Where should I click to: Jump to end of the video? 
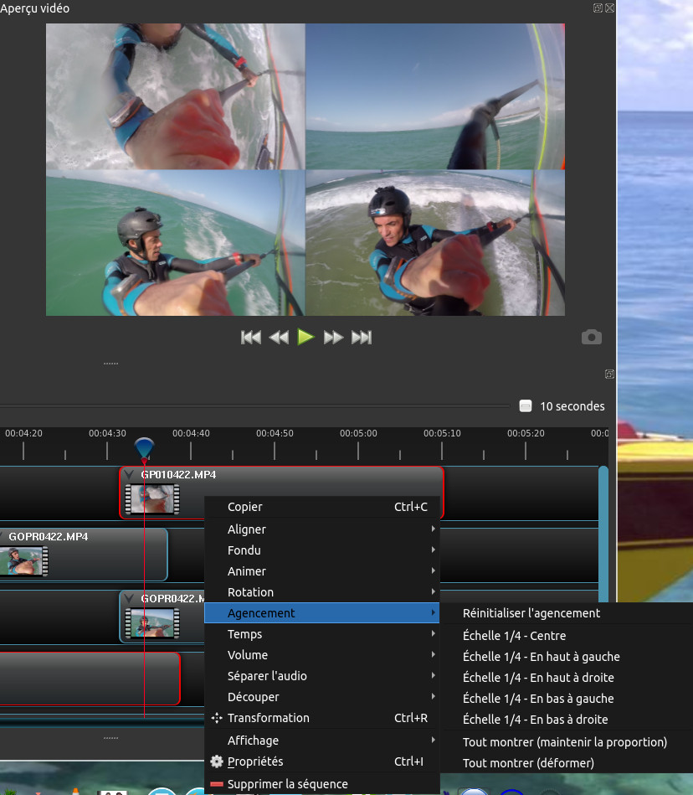click(362, 338)
